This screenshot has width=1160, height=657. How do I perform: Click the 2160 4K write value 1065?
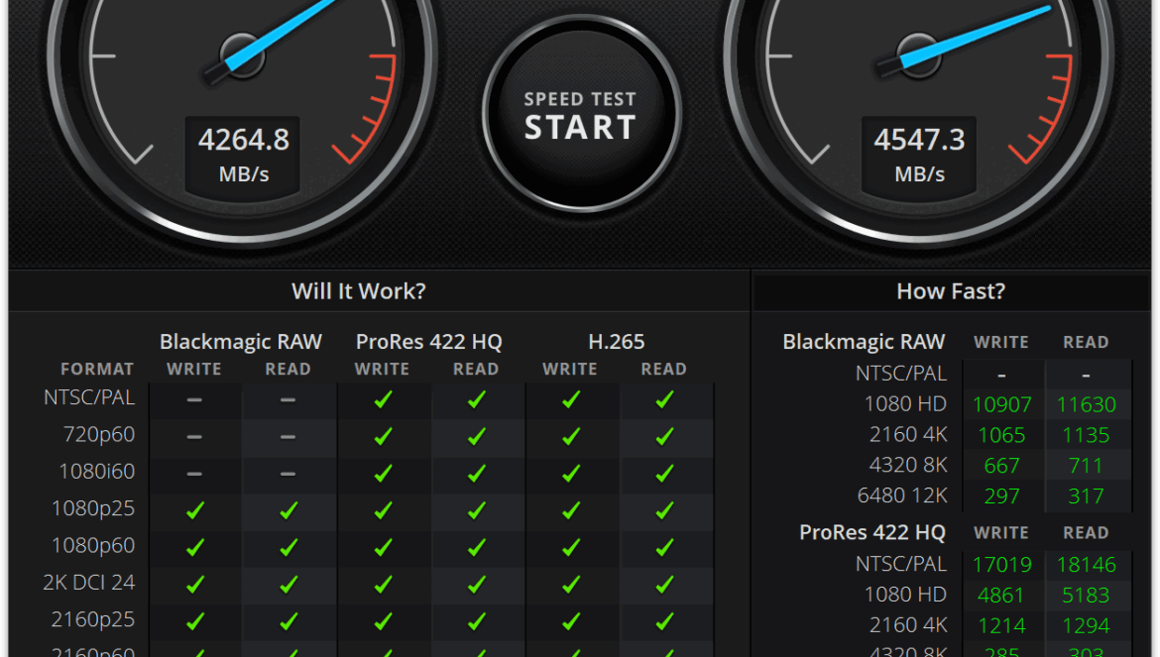[1001, 435]
